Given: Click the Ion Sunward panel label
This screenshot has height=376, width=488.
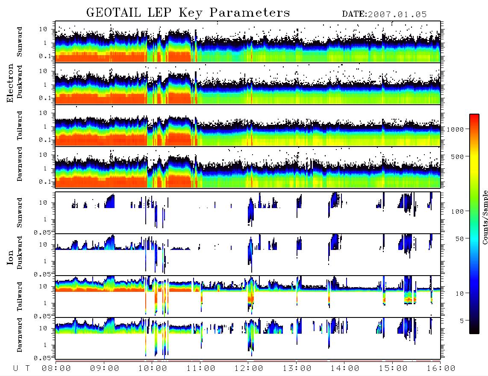Looking at the screenshot, I should [20, 213].
